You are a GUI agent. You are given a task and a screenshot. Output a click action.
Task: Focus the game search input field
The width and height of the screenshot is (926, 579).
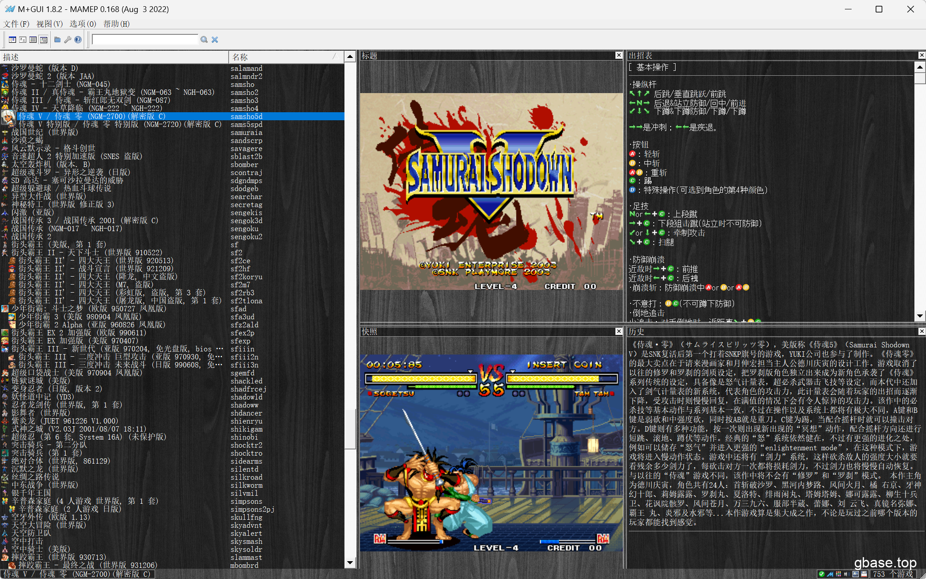tap(145, 40)
